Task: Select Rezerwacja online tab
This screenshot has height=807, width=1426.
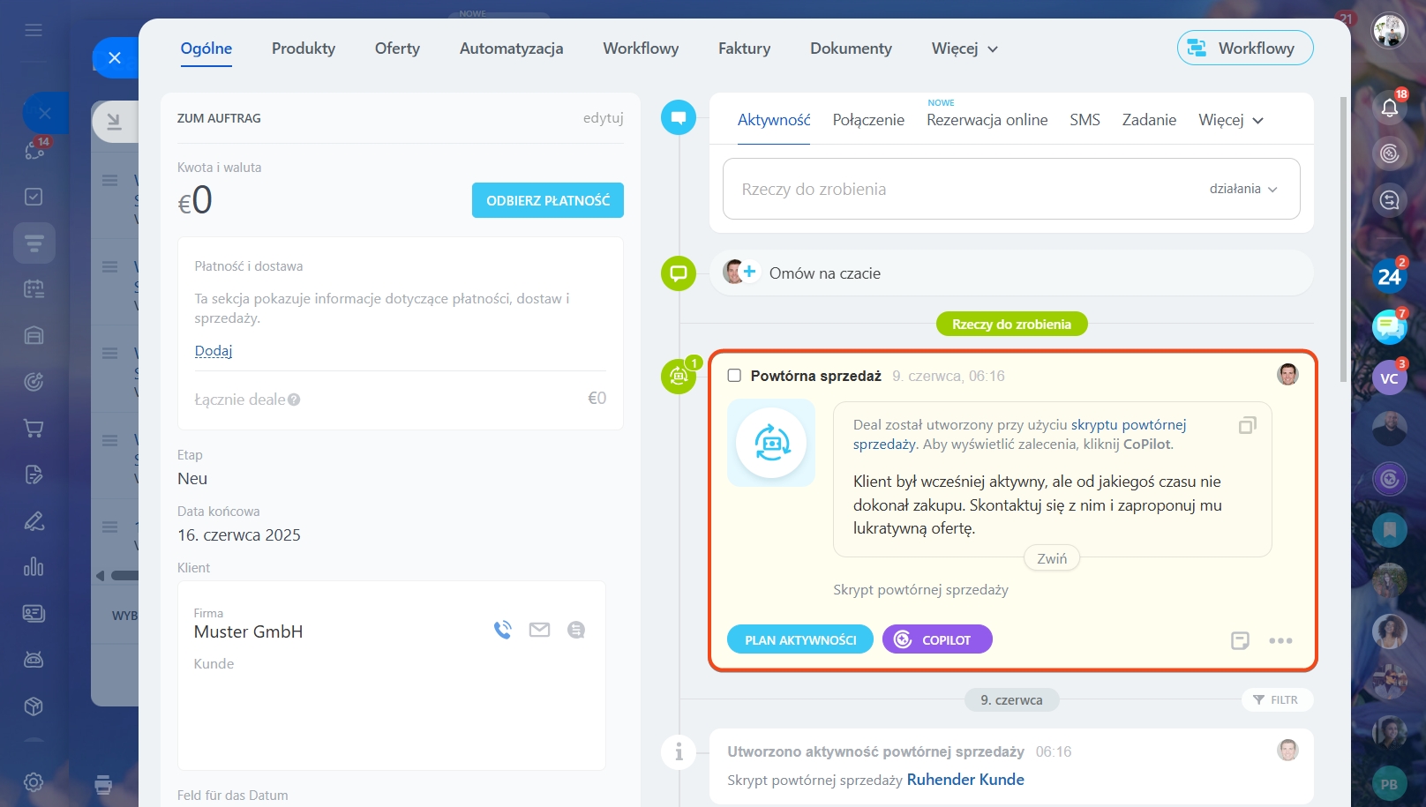Action: click(987, 120)
